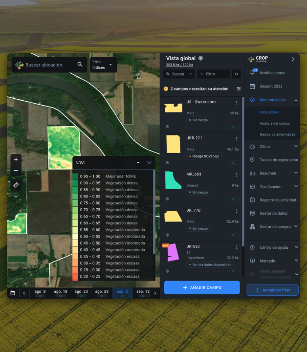Click the AÑADIR CAMPO button
Screen dimensions: 307x352
202,287
